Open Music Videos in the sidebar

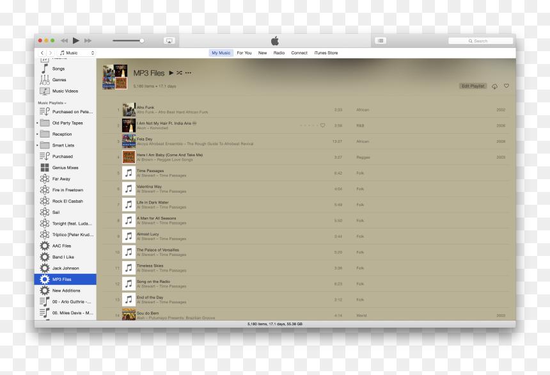point(65,92)
